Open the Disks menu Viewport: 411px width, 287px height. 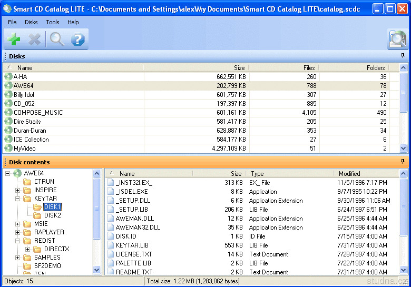(31, 22)
